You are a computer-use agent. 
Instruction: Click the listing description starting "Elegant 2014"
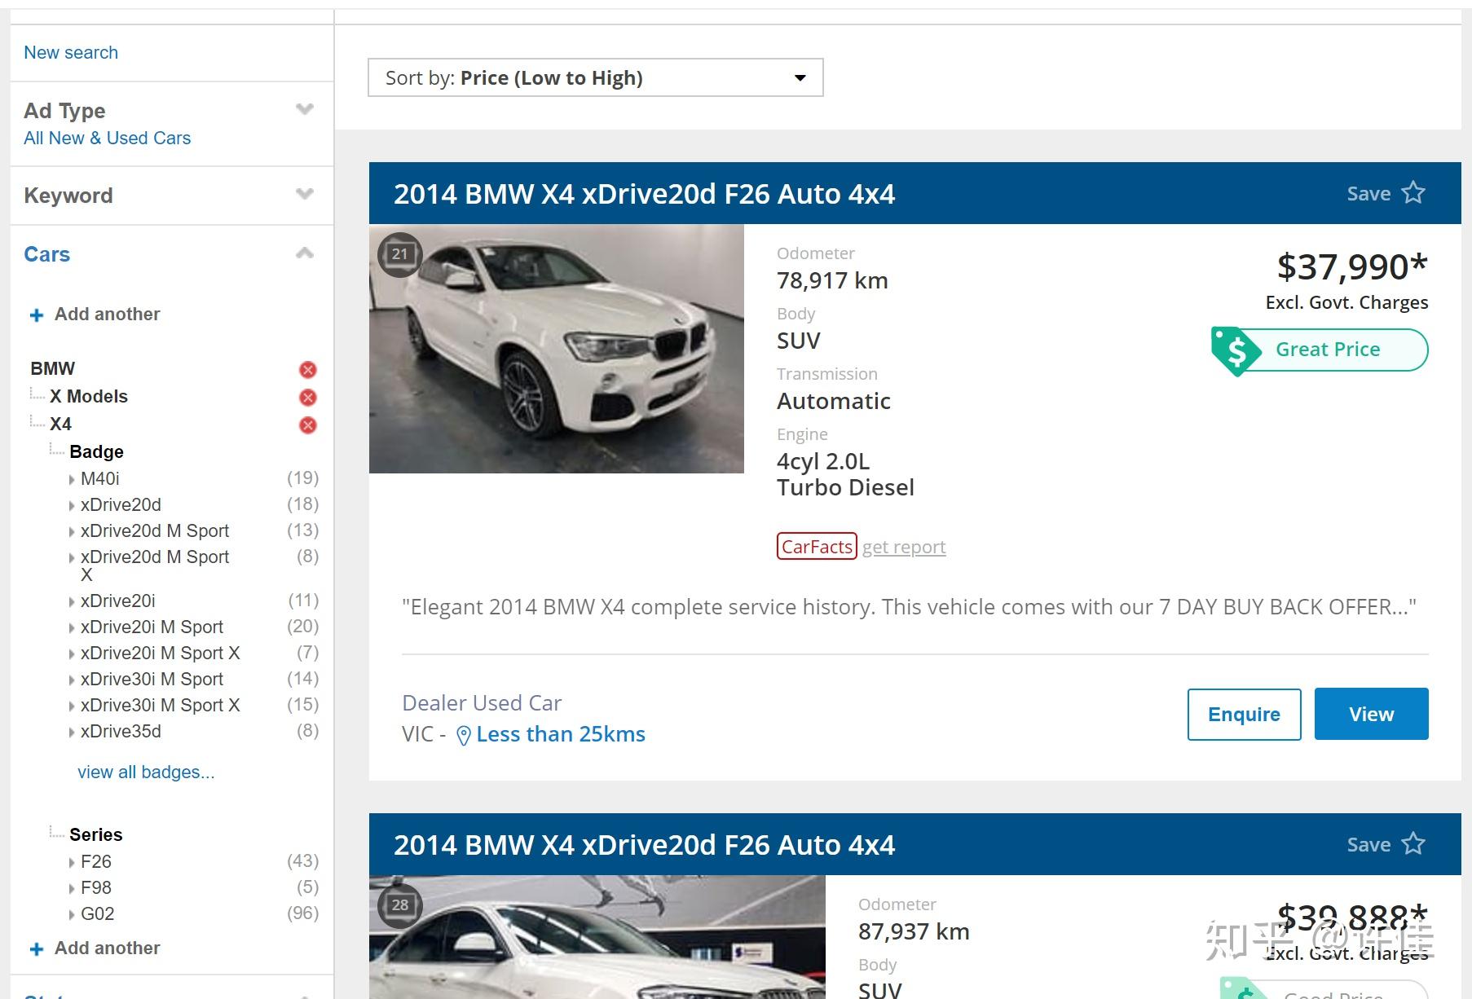[x=909, y=607]
